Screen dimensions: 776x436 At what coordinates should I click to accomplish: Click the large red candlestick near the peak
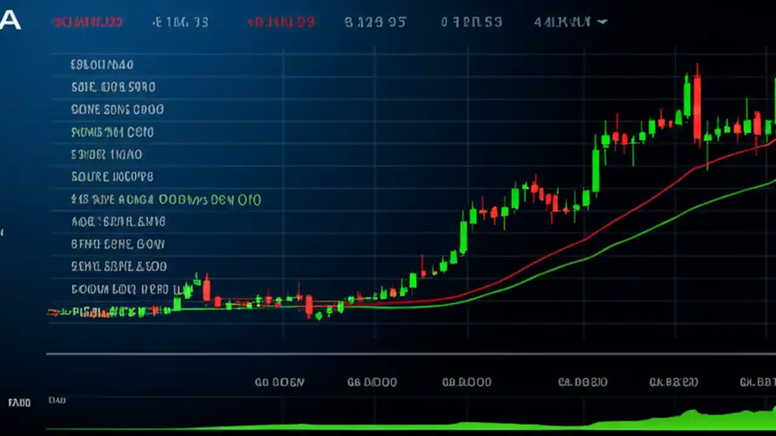pyautogui.click(x=697, y=109)
